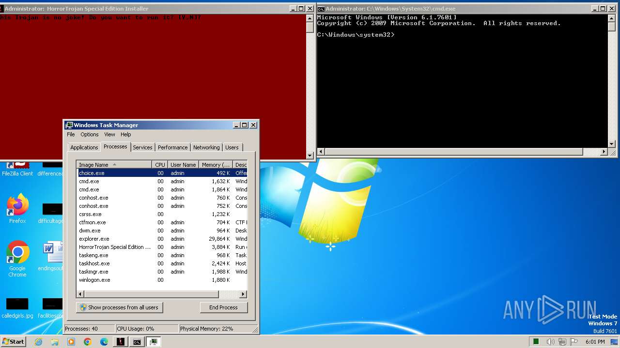Open the Help menu in Task Manager

tap(126, 134)
